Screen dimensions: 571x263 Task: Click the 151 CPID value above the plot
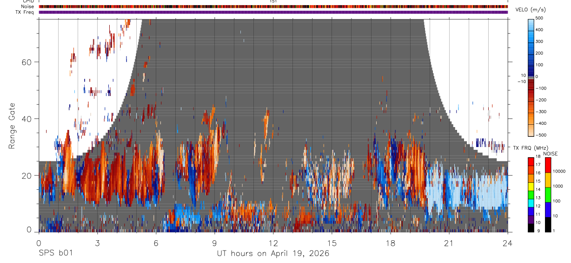tap(273, 1)
